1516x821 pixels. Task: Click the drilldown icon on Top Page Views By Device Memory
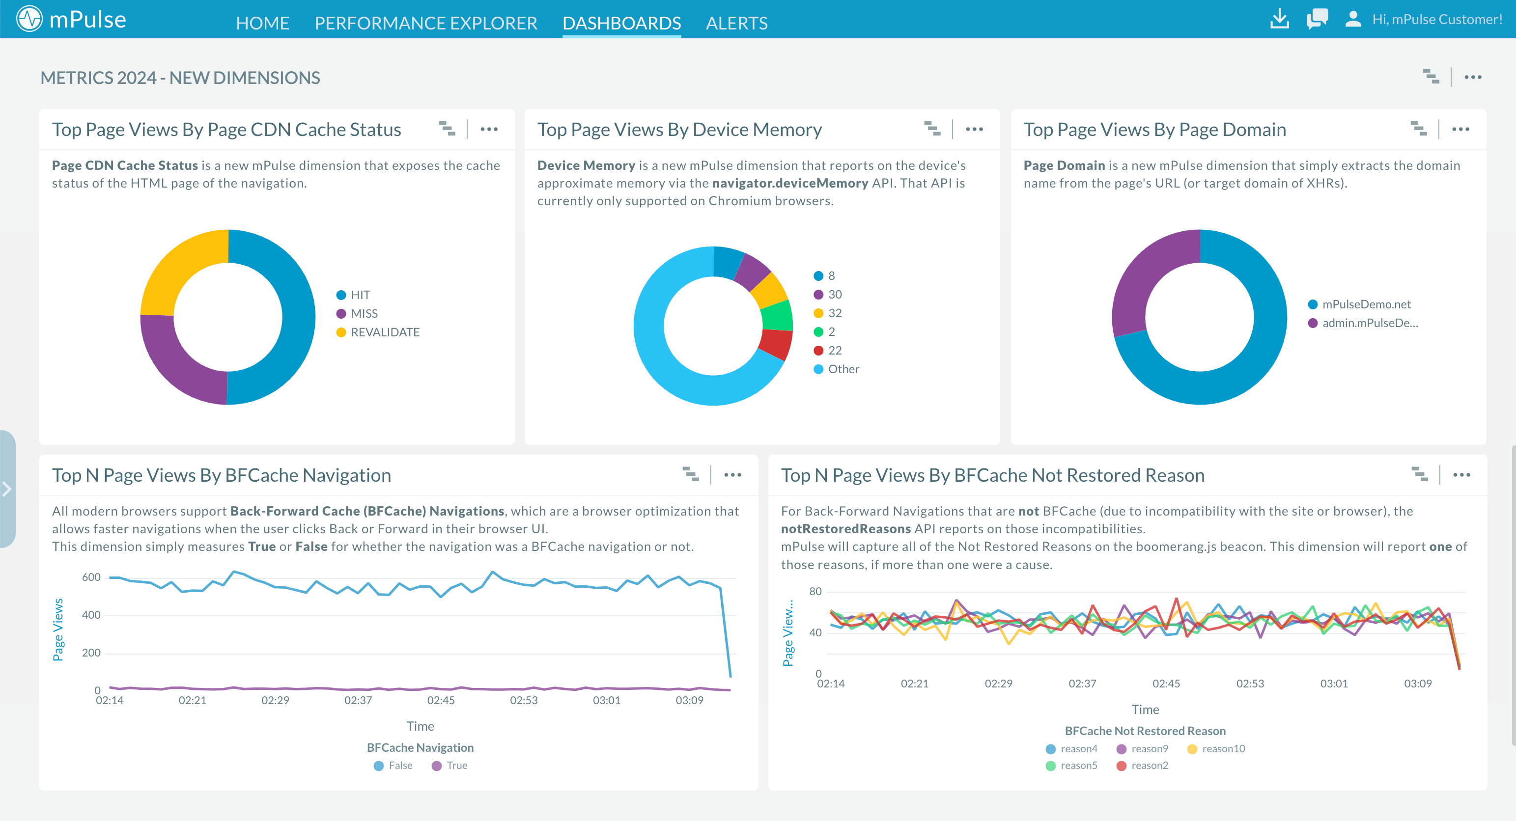tap(934, 128)
